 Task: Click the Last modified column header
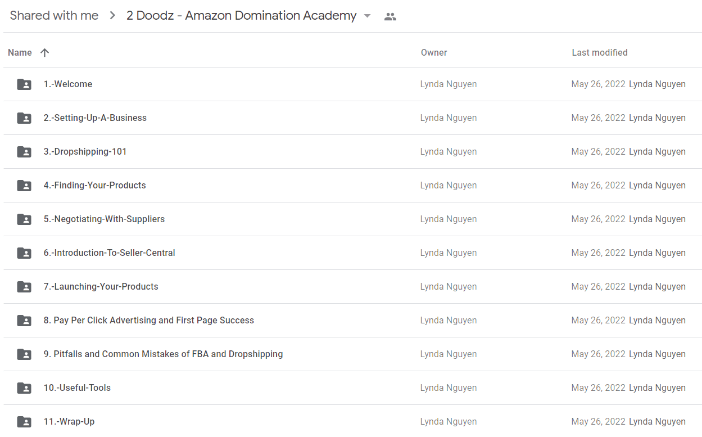tap(600, 52)
